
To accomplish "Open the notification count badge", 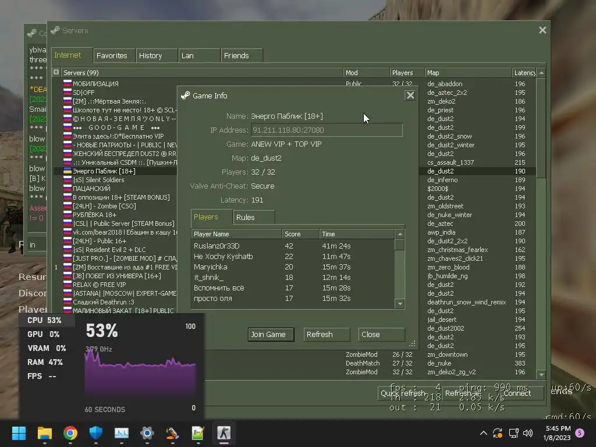I will pyautogui.click(x=580, y=433).
